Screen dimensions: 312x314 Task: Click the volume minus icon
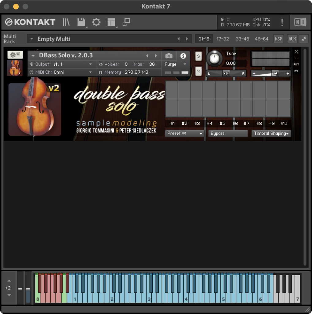(254, 74)
